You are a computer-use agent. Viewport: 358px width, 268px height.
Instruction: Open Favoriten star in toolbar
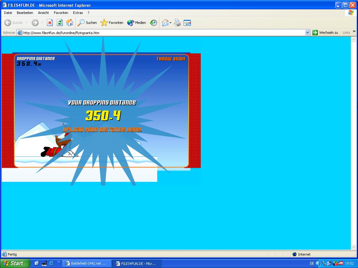(x=112, y=23)
